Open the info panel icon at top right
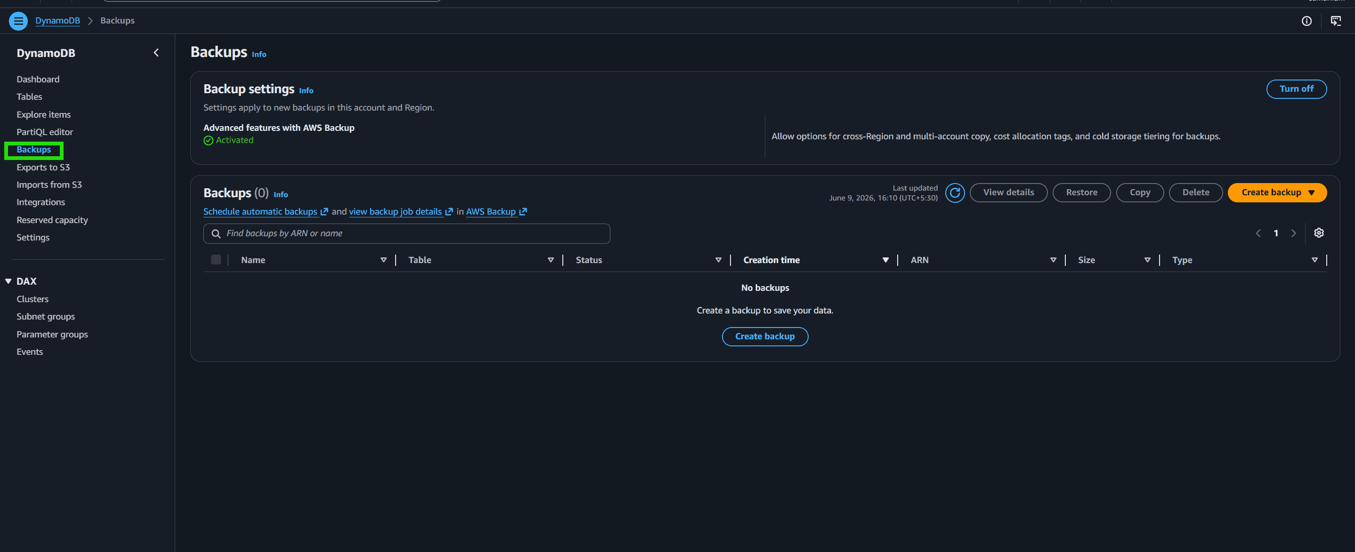1355x552 pixels. click(1306, 21)
